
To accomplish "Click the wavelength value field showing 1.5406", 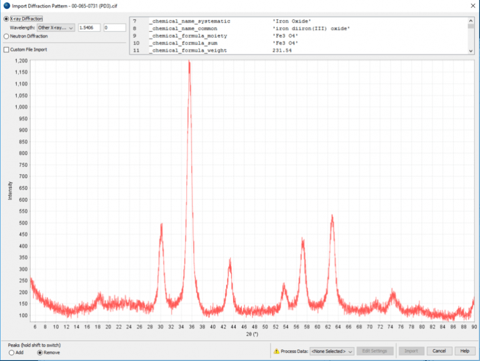I will coord(89,28).
